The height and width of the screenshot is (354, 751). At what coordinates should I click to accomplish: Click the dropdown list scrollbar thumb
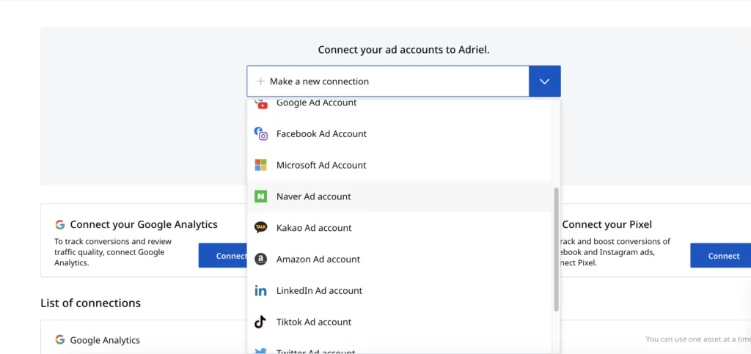(x=556, y=249)
